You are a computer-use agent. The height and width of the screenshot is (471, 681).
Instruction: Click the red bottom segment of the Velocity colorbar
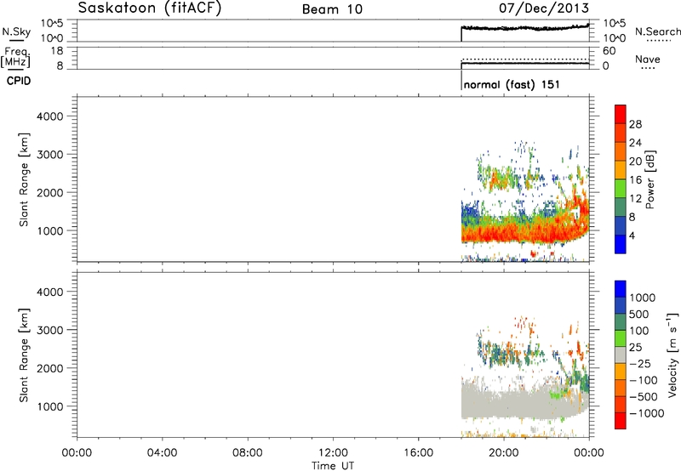(x=621, y=421)
